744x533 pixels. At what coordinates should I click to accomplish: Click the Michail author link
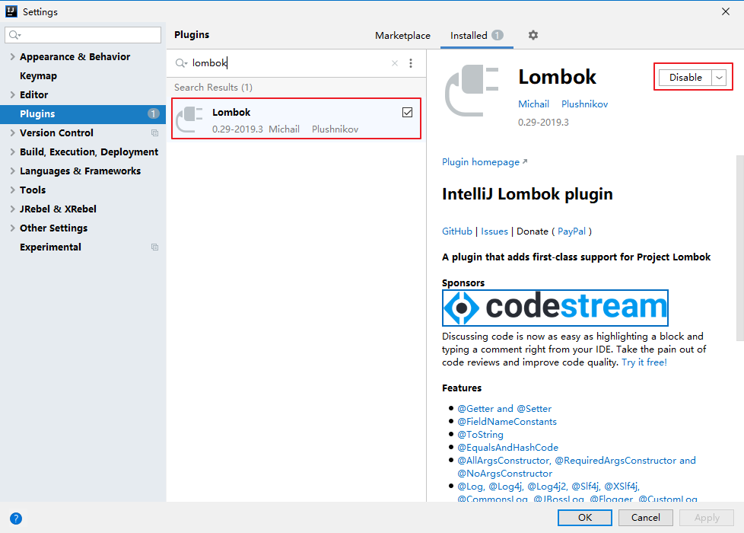click(533, 104)
